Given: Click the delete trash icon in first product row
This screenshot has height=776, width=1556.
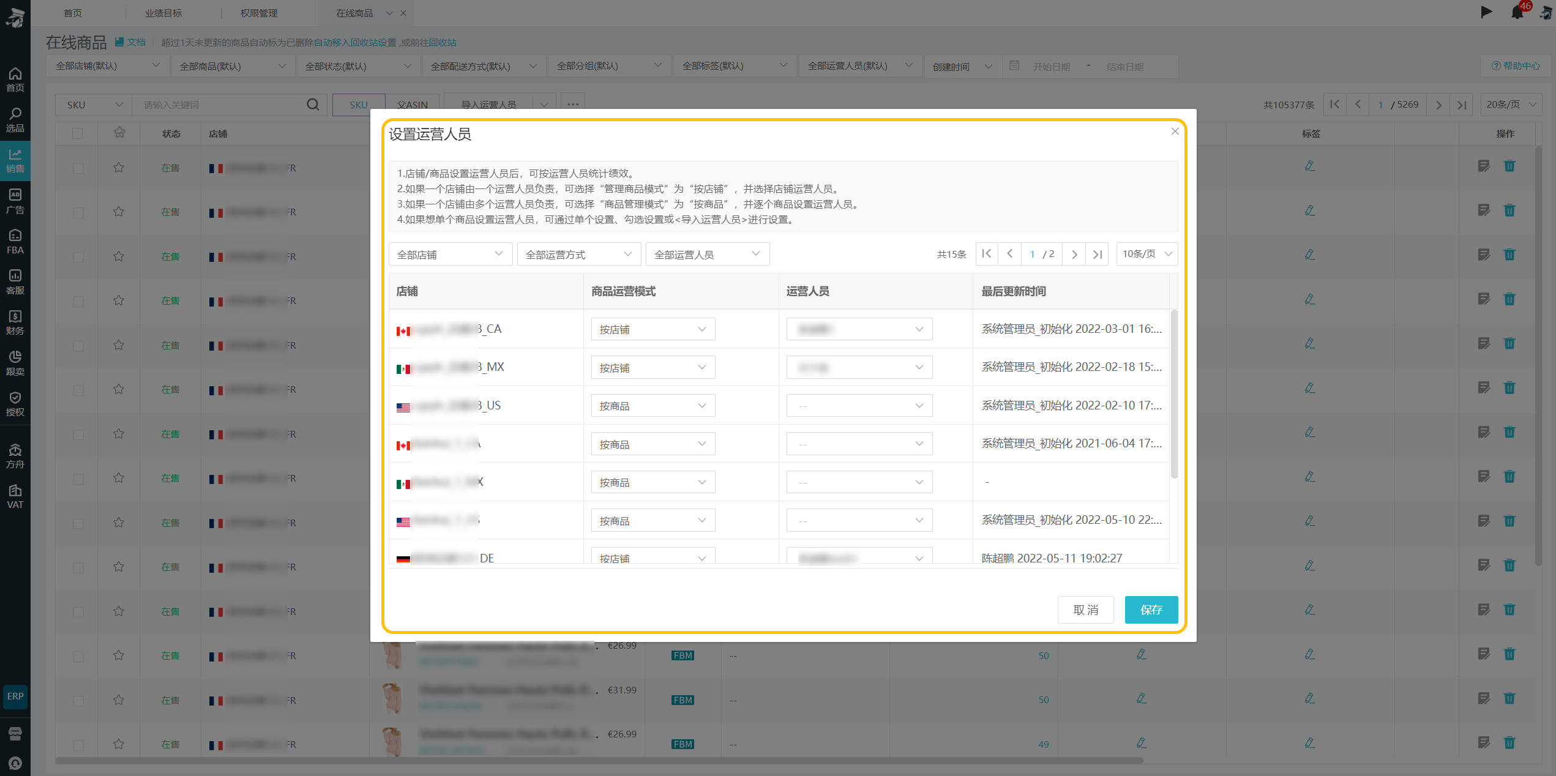Looking at the screenshot, I should (x=1509, y=166).
